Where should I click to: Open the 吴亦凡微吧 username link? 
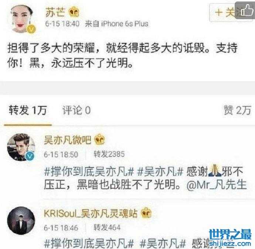(x=68, y=140)
